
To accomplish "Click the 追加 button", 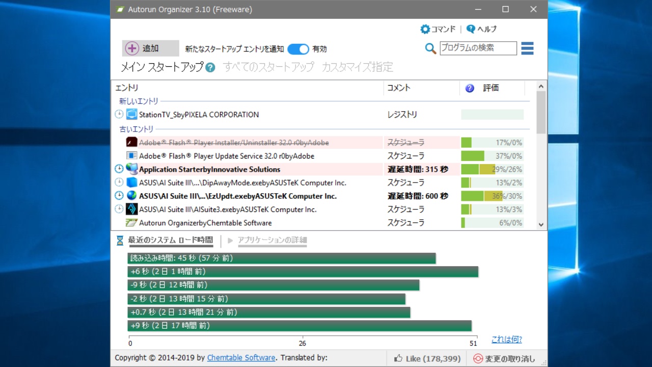I will (151, 48).
